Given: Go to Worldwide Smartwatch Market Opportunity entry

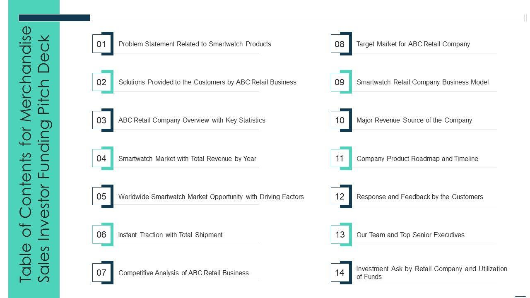Looking at the screenshot, I should coord(211,197).
